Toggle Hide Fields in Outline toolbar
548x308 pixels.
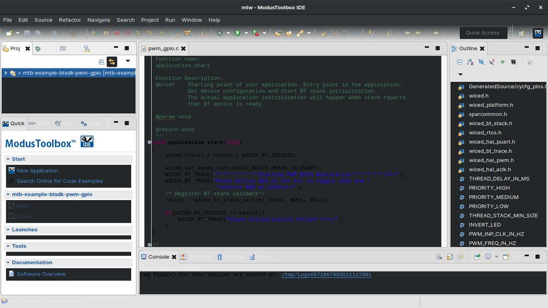(x=481, y=62)
